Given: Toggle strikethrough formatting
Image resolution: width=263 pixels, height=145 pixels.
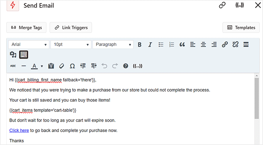Looking at the screenshot, I should coord(13,66).
